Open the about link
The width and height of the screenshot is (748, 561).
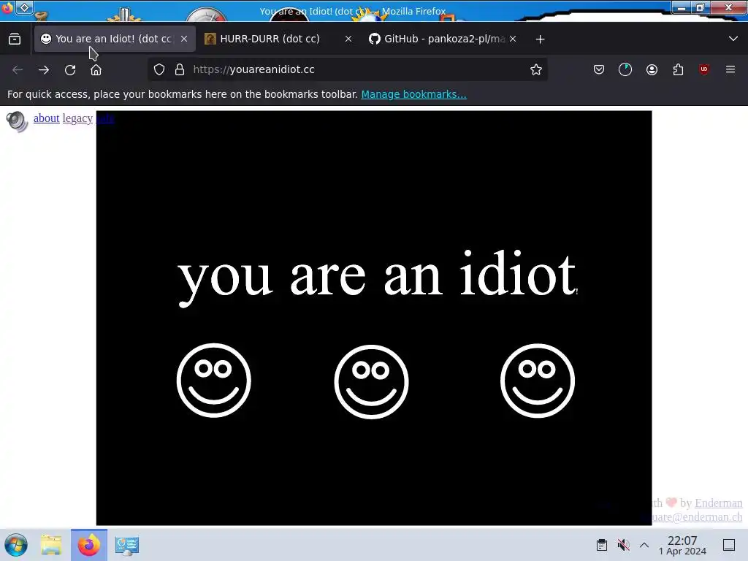(46, 118)
